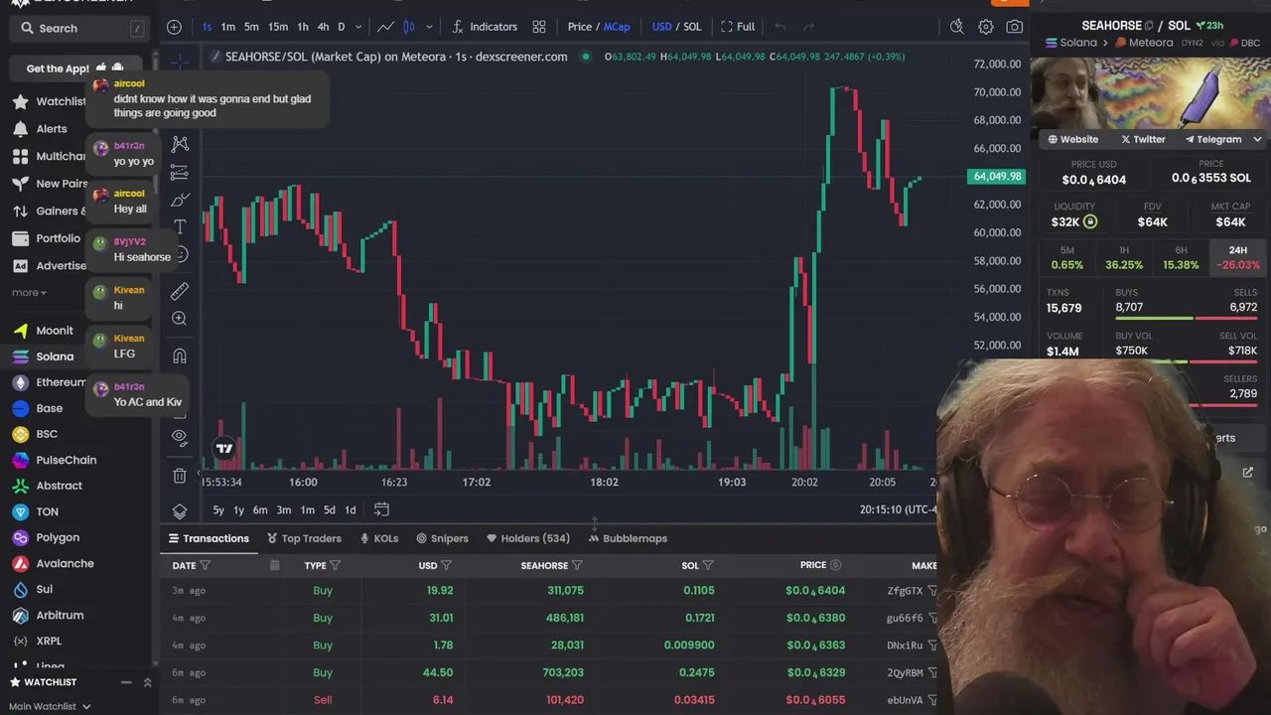Screen dimensions: 1271x715
Task: Open go-to-date calendar icon
Action: coord(381,509)
